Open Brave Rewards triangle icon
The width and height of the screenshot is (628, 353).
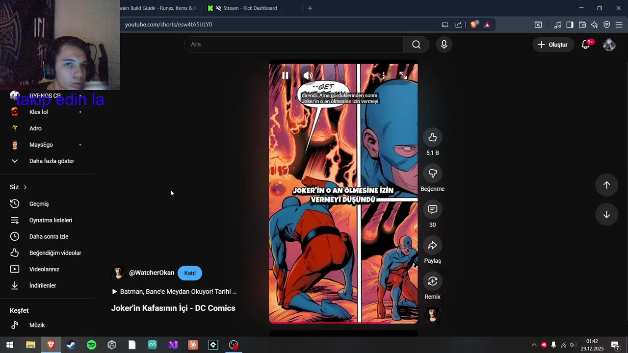click(487, 25)
